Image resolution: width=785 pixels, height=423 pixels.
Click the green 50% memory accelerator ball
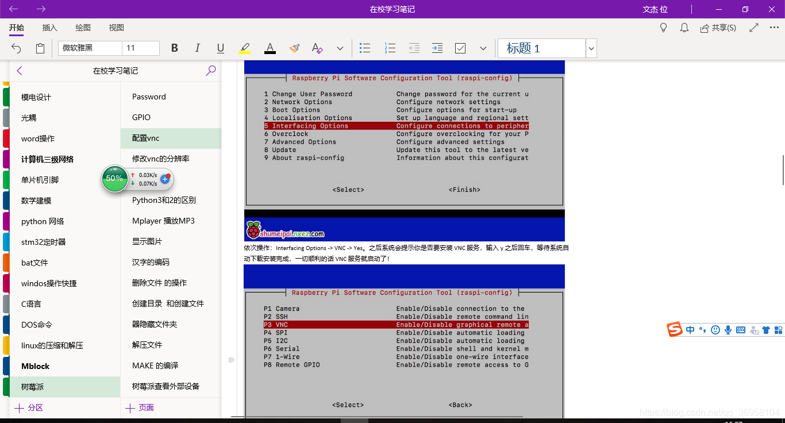tap(114, 178)
